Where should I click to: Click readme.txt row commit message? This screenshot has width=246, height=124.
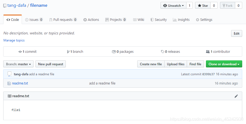[x=102, y=83]
